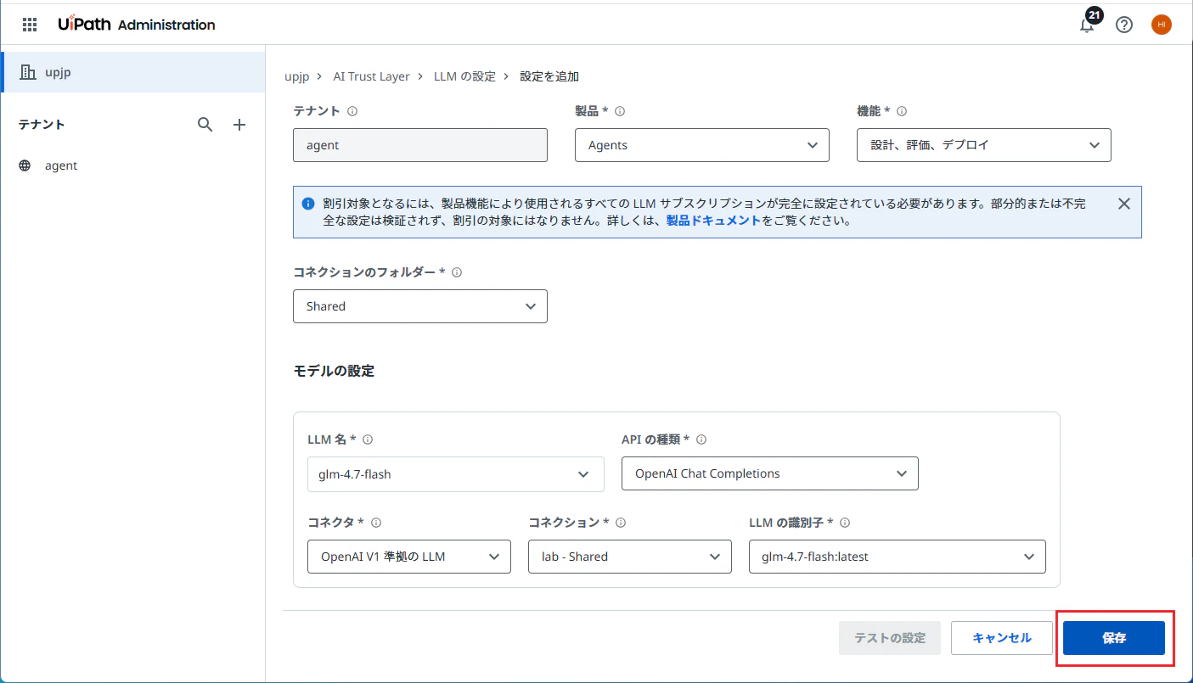Open the help question mark icon

point(1124,25)
